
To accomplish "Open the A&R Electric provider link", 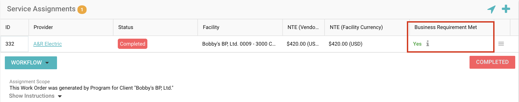I will [x=48, y=44].
